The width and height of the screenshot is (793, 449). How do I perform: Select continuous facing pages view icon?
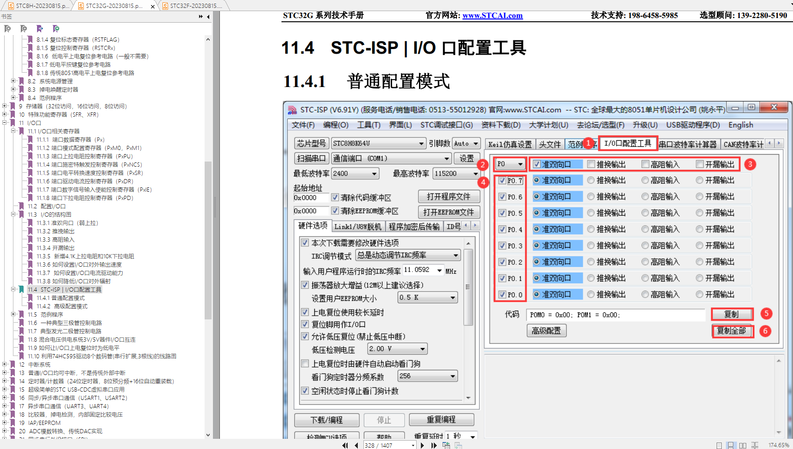[x=755, y=445]
